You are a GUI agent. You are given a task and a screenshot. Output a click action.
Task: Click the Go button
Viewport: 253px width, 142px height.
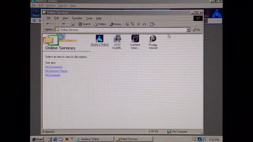pos(197,30)
